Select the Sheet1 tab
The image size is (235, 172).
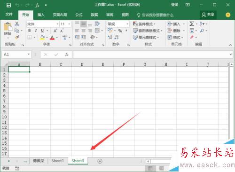pyautogui.click(x=57, y=161)
